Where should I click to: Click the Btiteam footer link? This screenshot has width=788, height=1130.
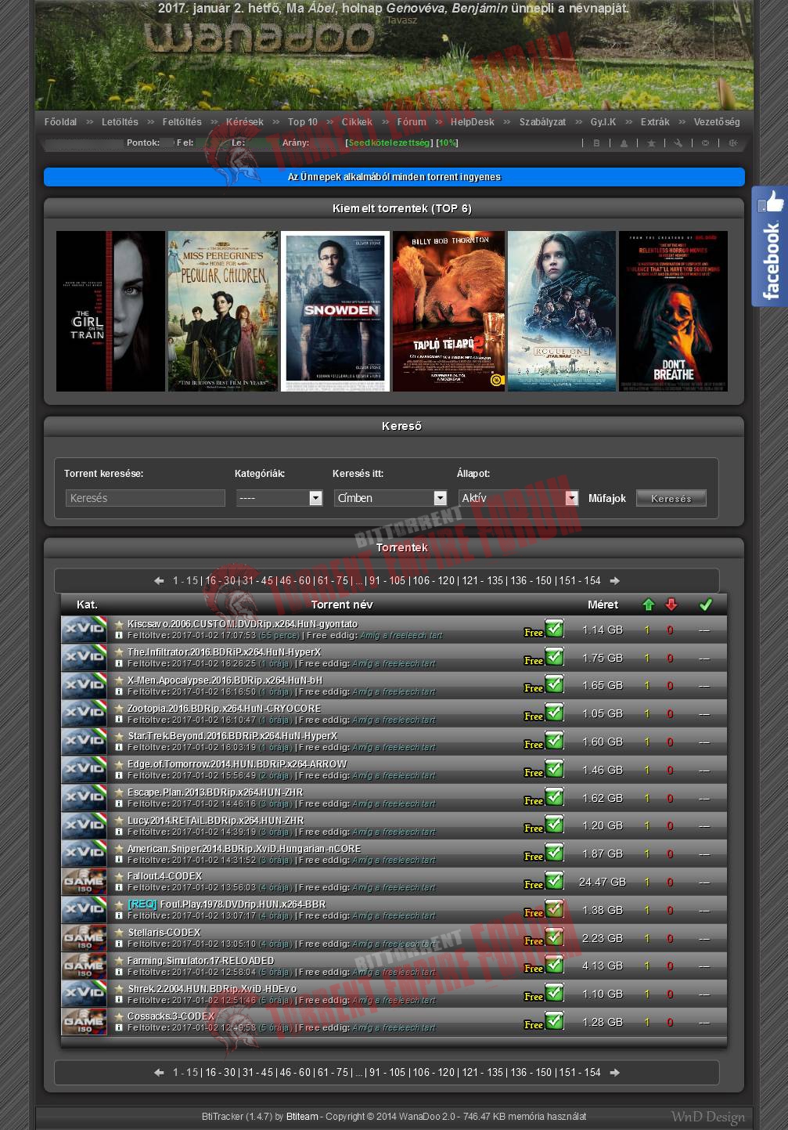(x=302, y=1117)
